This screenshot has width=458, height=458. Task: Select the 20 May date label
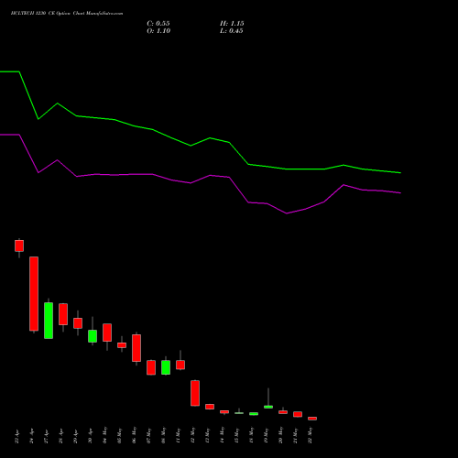(281, 435)
